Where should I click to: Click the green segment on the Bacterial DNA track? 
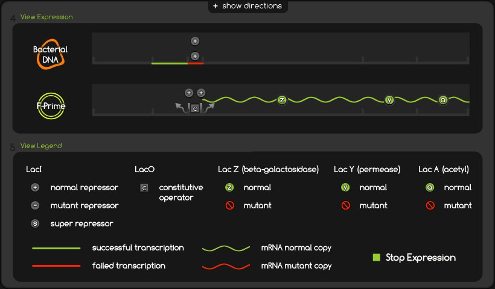coord(169,63)
